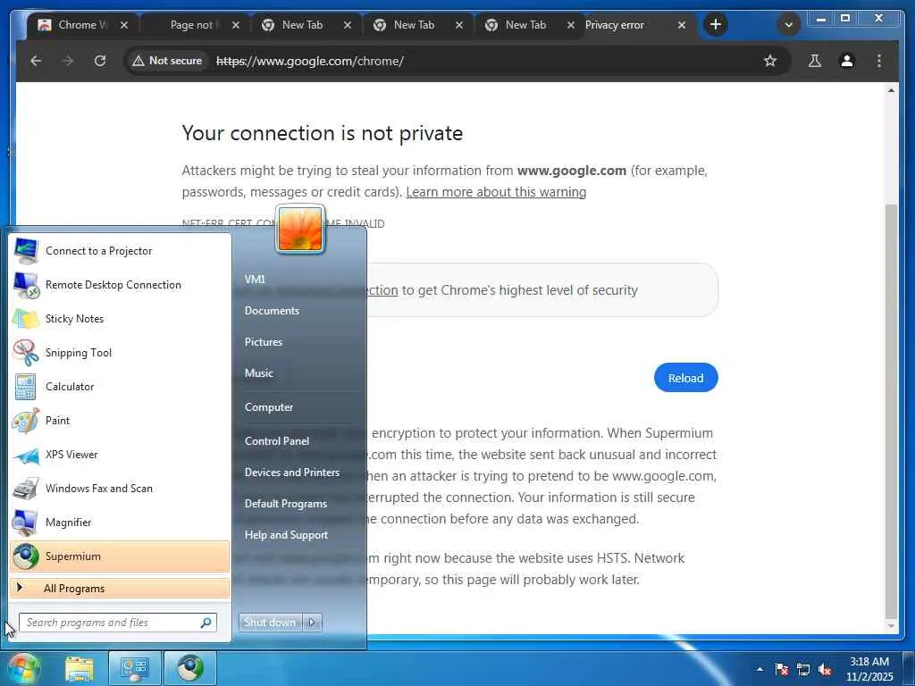Go back using the browser back arrow

36,61
